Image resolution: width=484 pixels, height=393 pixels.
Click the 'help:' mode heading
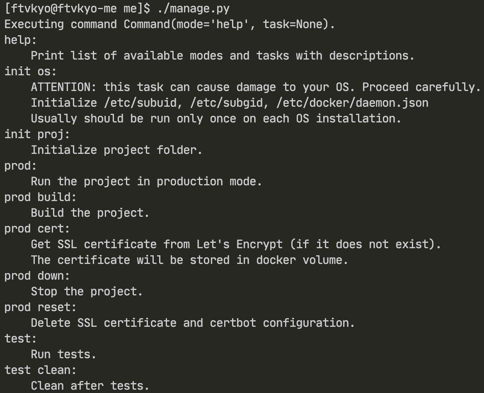tap(20, 40)
